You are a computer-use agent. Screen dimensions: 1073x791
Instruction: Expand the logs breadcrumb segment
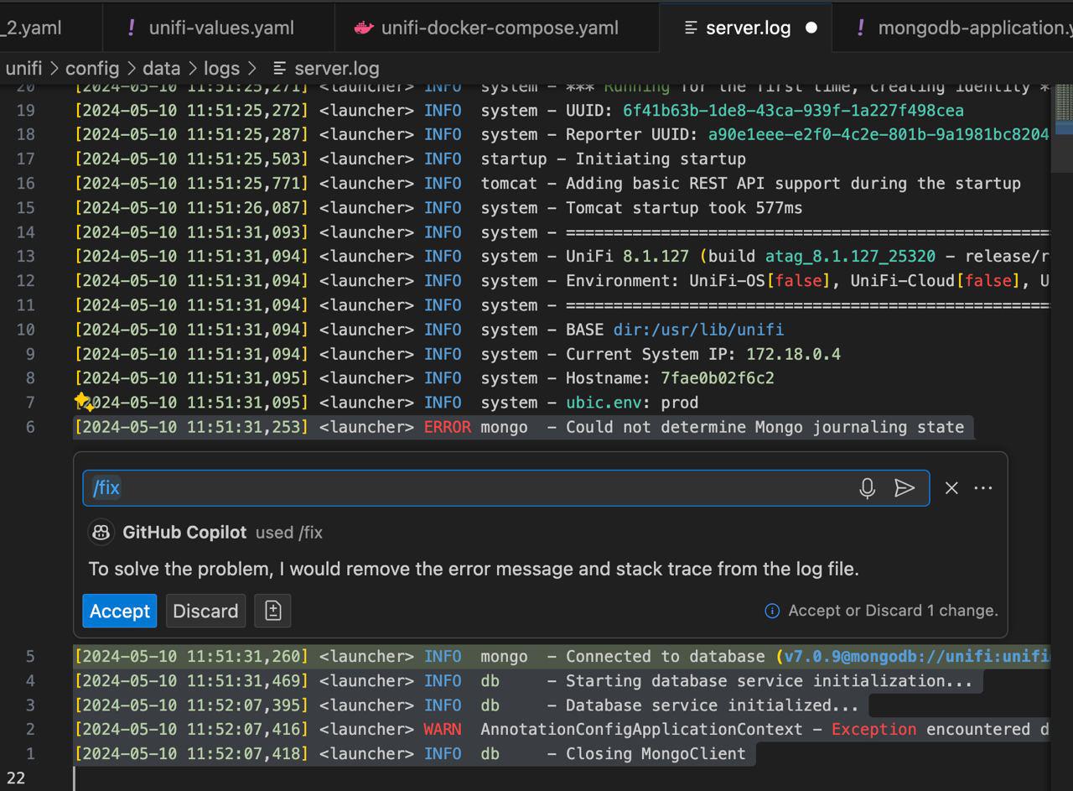click(x=221, y=68)
